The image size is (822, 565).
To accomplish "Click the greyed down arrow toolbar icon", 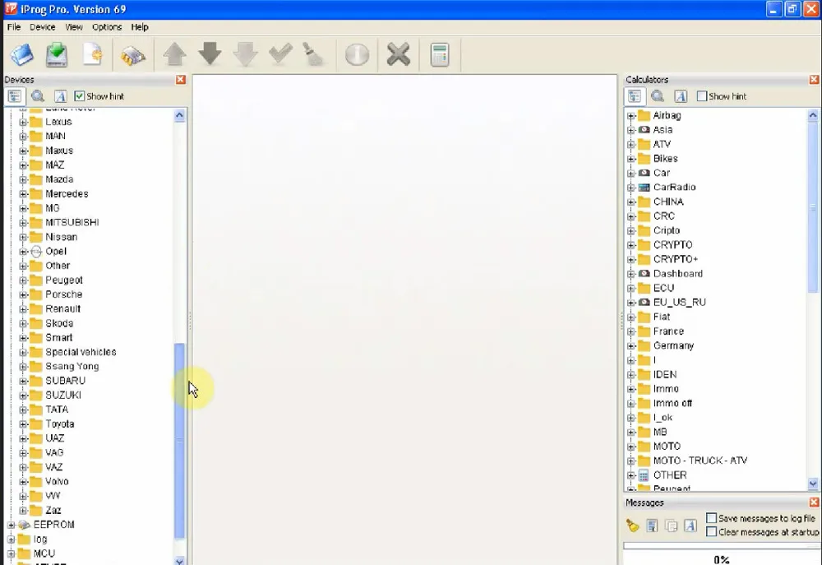I will 245,54.
